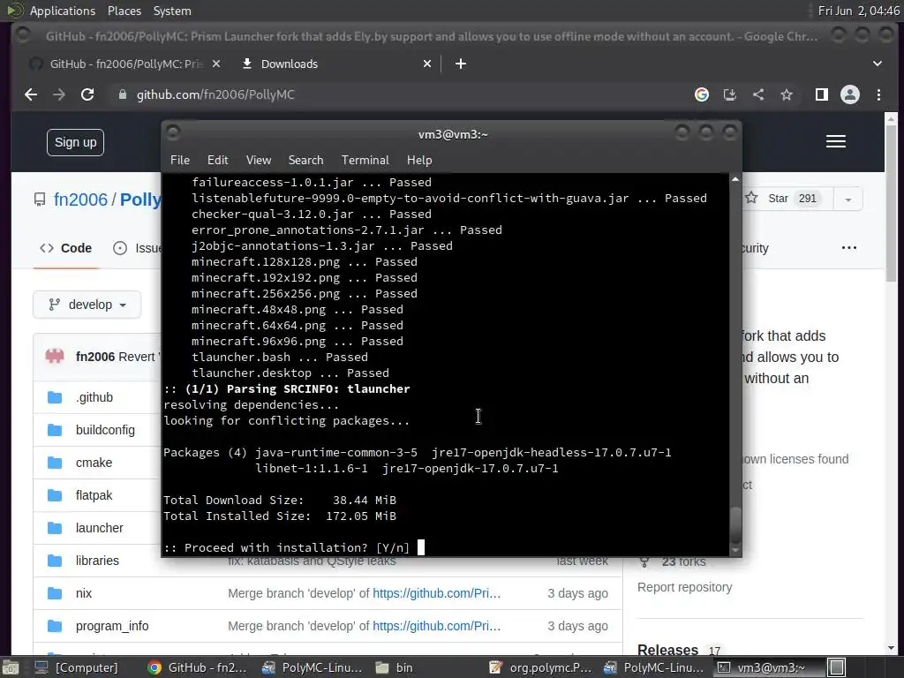Viewport: 904px width, 678px height.
Task: Click the clock showing Fri Jun 2, 04:46
Action: pos(858,11)
